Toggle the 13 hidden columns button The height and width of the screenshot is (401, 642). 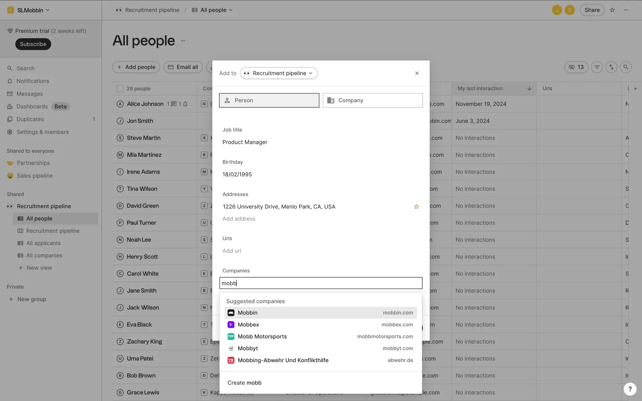pos(576,67)
